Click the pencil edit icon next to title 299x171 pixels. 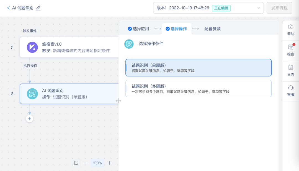[x=38, y=8]
